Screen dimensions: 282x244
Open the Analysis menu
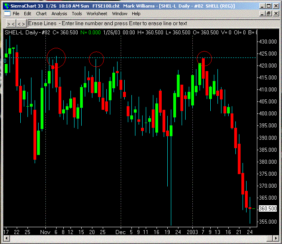point(59,14)
